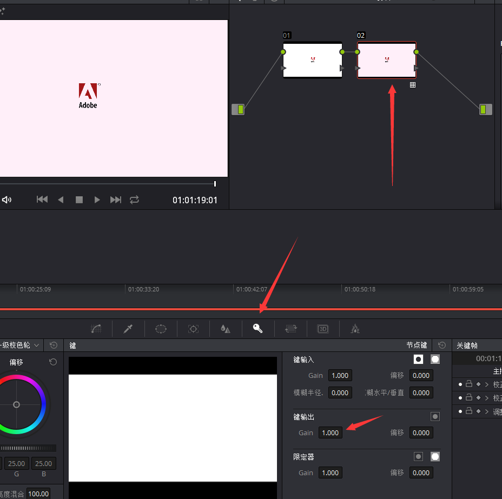Click node 02 key input triangle

click(x=358, y=68)
